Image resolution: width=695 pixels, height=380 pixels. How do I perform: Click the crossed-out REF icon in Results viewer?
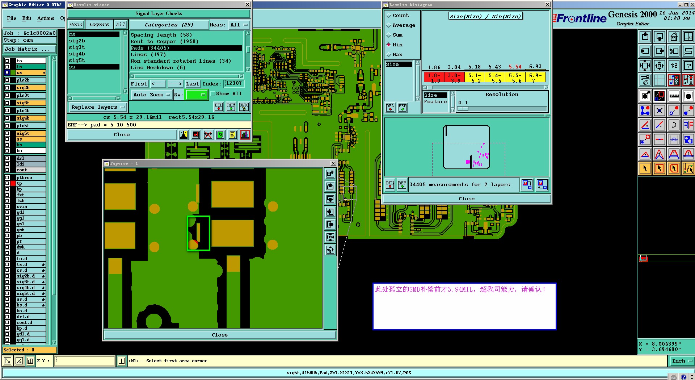(x=208, y=135)
